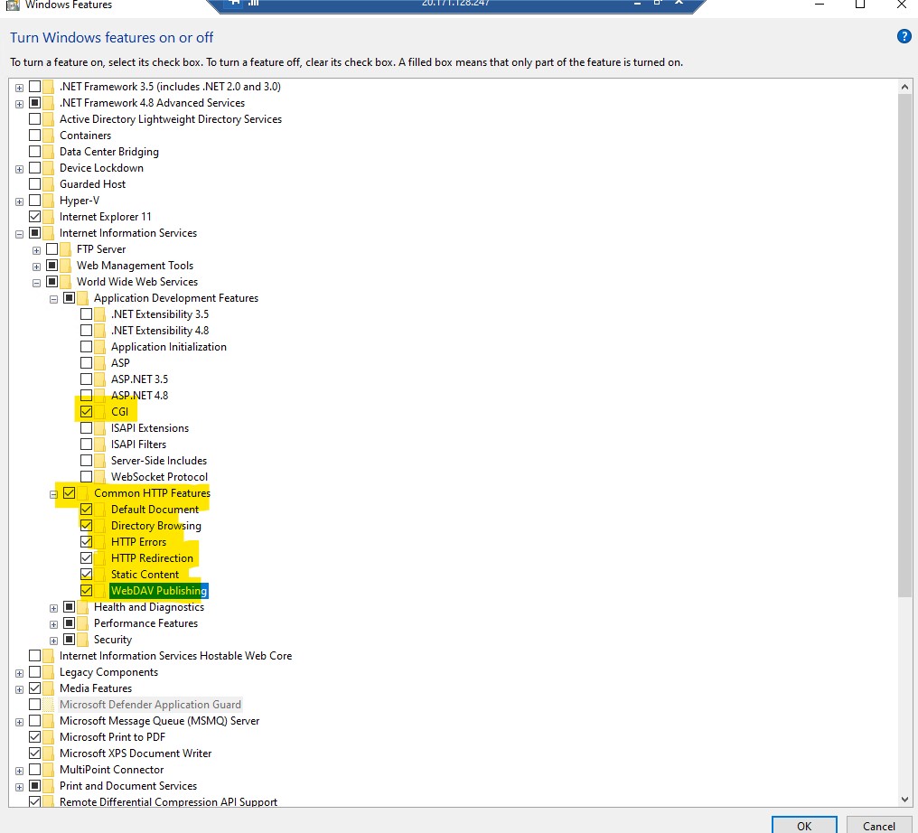Select Active Directory Lightweight Directory Services
This screenshot has height=833, width=918.
coord(171,119)
